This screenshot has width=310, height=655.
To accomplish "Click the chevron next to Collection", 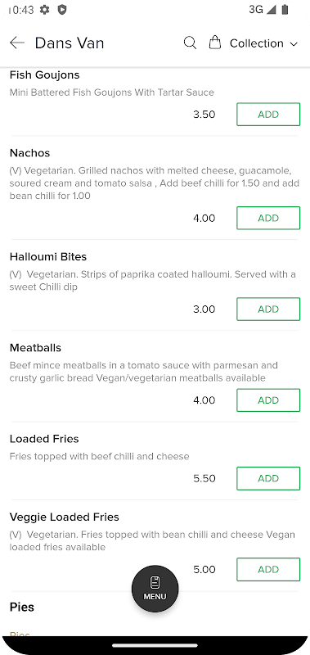I will [x=294, y=44].
